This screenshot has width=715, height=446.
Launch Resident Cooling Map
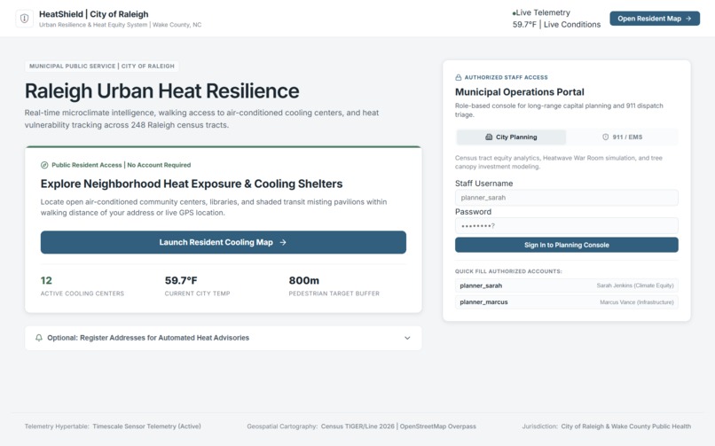click(x=223, y=242)
